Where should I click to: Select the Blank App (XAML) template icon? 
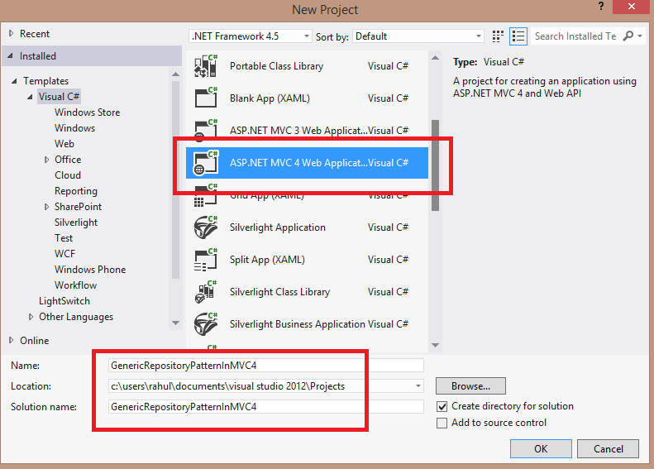pos(205,98)
